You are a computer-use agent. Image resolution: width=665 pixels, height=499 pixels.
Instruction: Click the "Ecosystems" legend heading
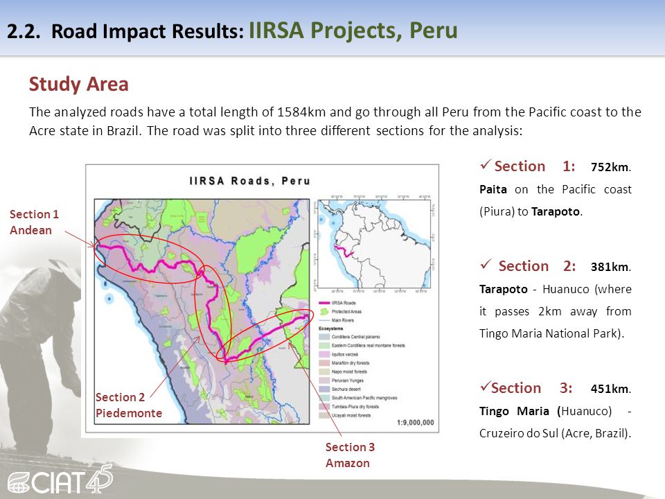(331, 329)
